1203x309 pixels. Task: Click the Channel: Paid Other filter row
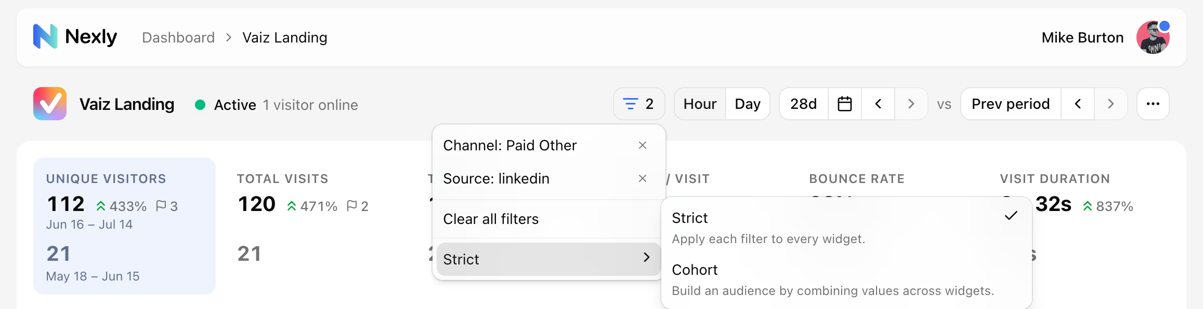click(549, 145)
